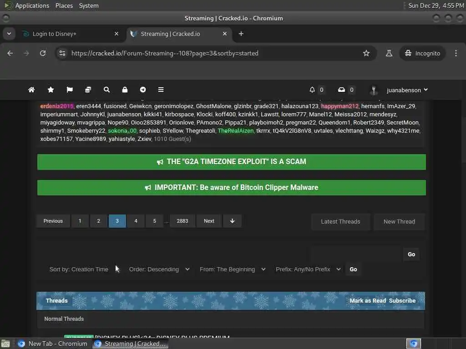Open the coins credits icon in navbar
Image resolution: width=466 pixels, height=349 pixels.
tap(88, 90)
